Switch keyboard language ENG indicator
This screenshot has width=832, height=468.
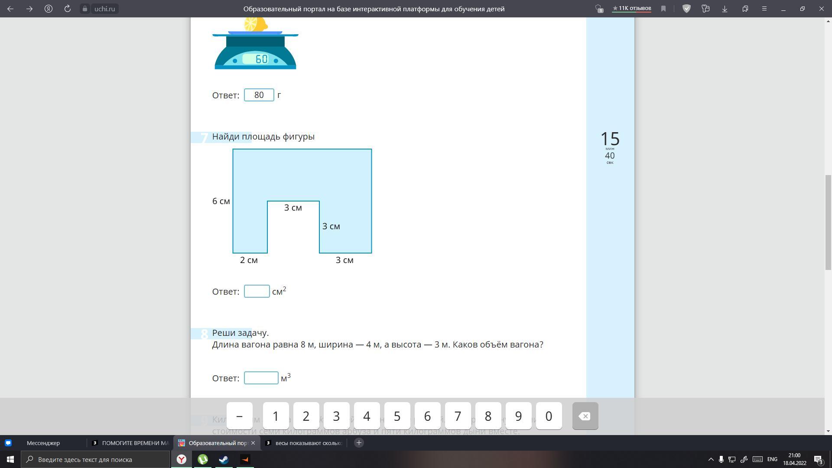pos(772,459)
